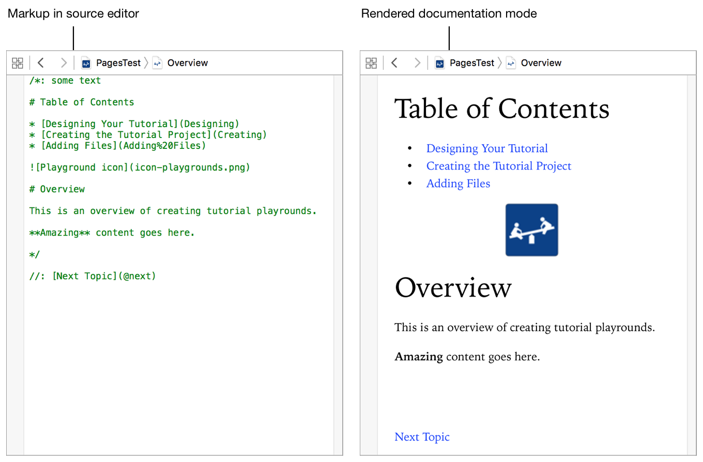Click back arrow in source editor pane
The image size is (703, 462).
[41, 63]
